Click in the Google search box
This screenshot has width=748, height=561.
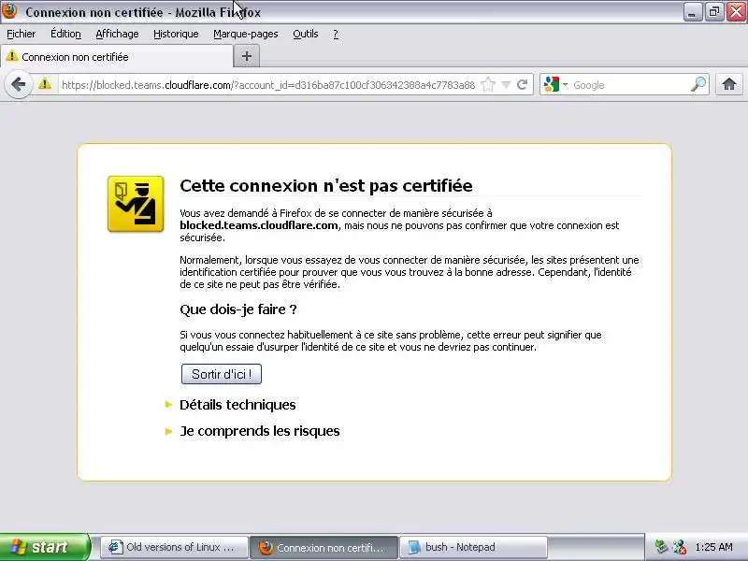[629, 85]
